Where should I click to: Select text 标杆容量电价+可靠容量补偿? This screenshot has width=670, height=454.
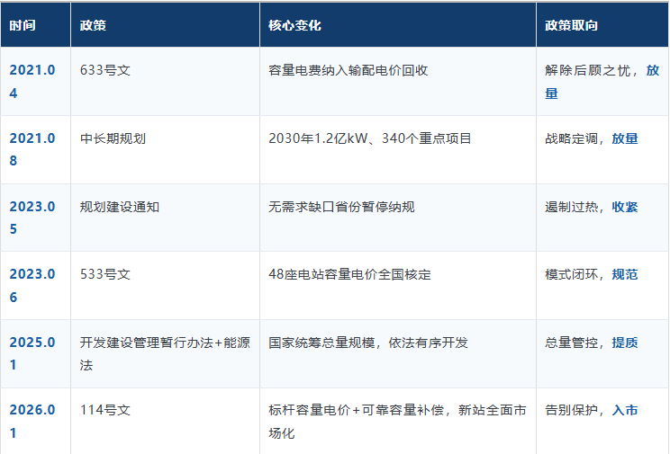click(x=357, y=410)
